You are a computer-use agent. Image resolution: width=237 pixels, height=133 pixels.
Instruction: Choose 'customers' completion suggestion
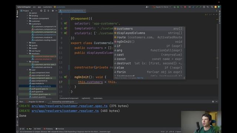tap(149, 28)
